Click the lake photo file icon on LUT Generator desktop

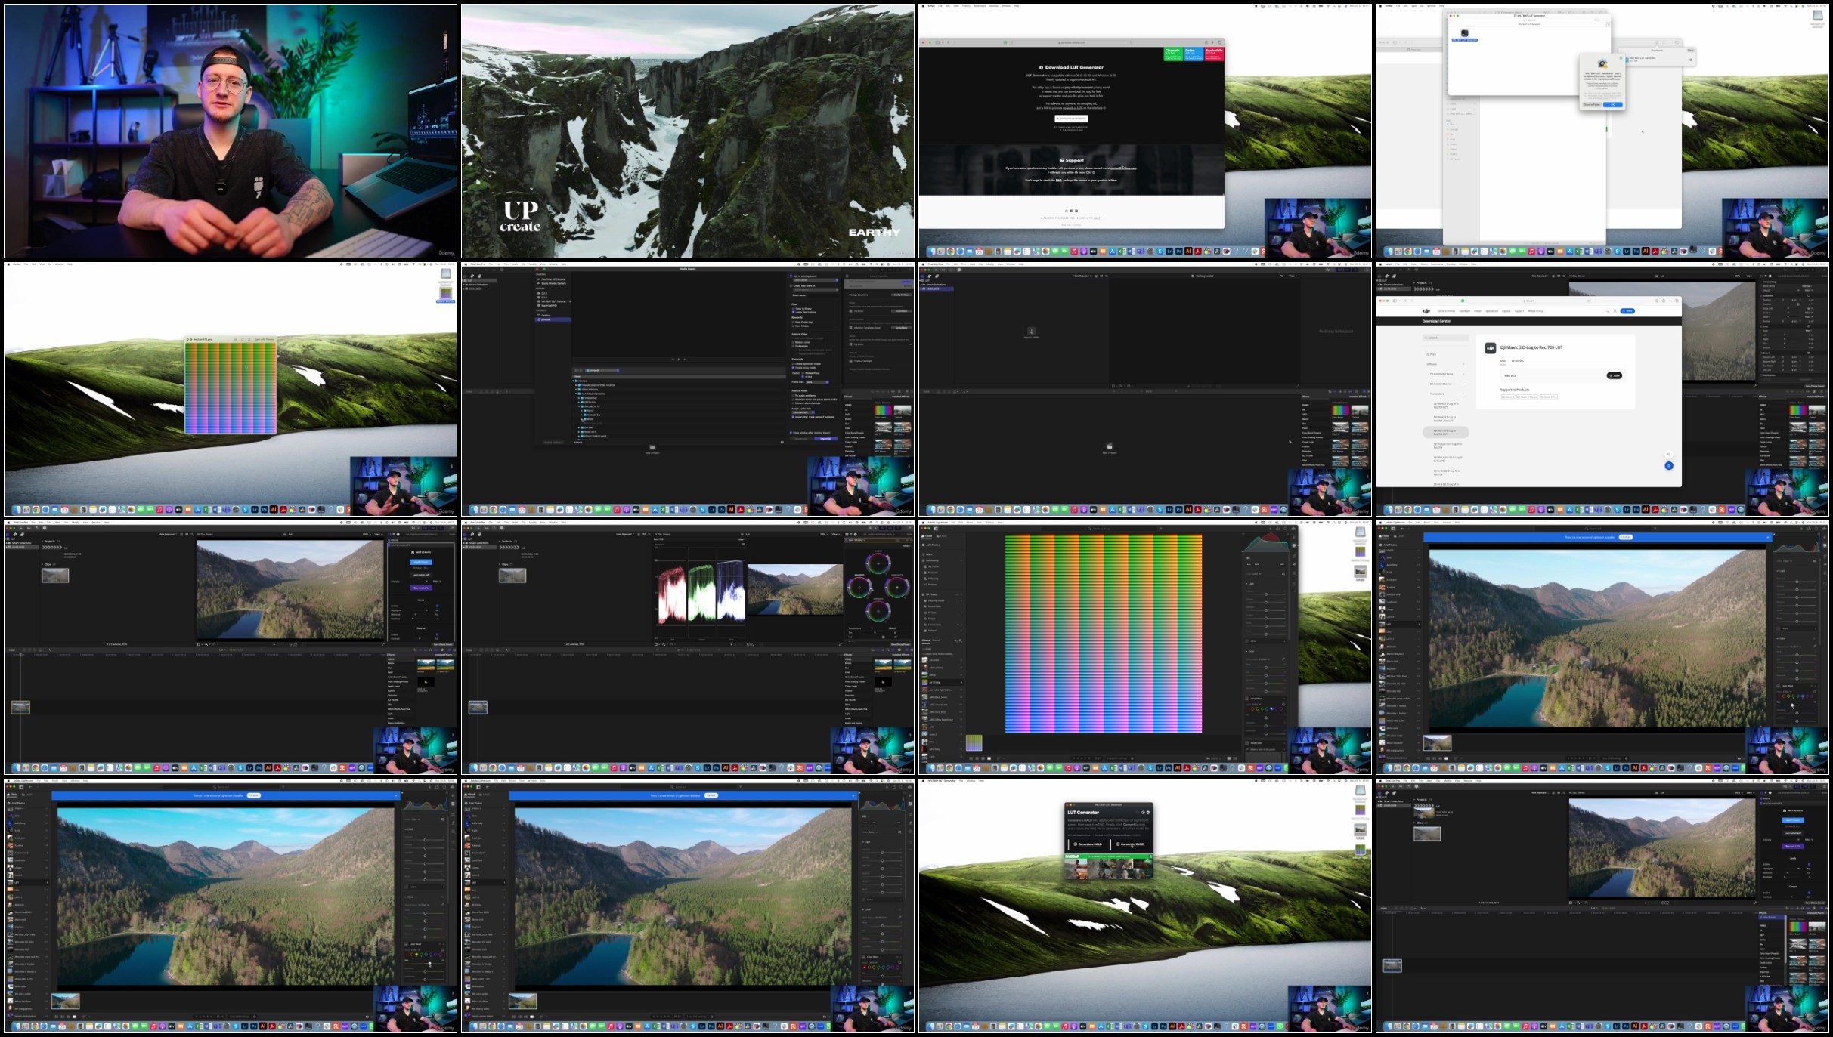[1360, 829]
